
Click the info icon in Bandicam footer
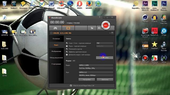point(71,85)
